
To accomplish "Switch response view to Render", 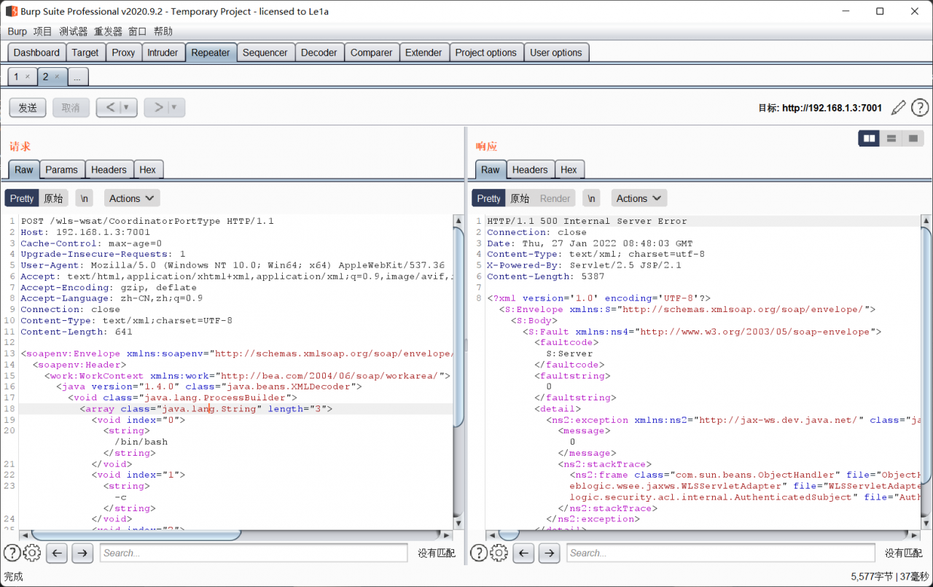I will point(555,198).
